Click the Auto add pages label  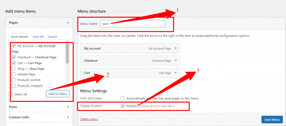[91, 98]
